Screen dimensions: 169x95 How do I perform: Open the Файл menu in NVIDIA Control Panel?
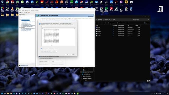pos(20,11)
